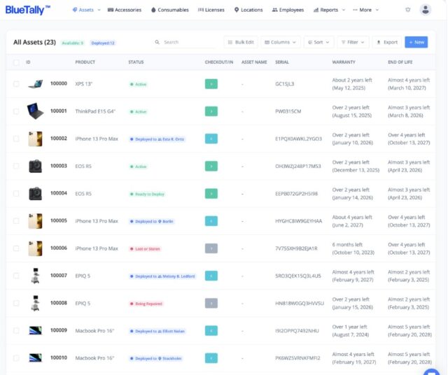The image size is (448, 375).
Task: View the Employees page
Action: point(288,10)
